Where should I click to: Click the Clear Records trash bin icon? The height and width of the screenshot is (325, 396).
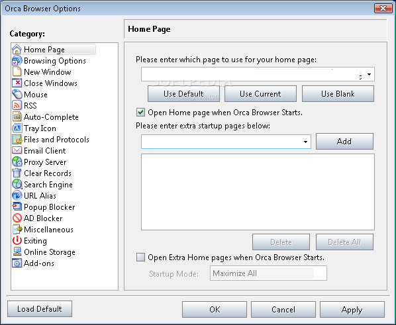click(x=17, y=173)
